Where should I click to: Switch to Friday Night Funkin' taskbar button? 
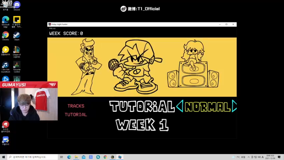(120, 157)
